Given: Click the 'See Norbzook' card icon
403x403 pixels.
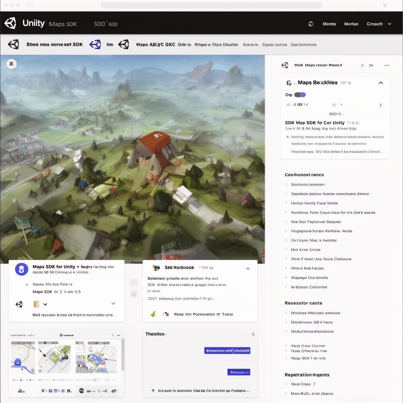Looking at the screenshot, I should click(156, 268).
